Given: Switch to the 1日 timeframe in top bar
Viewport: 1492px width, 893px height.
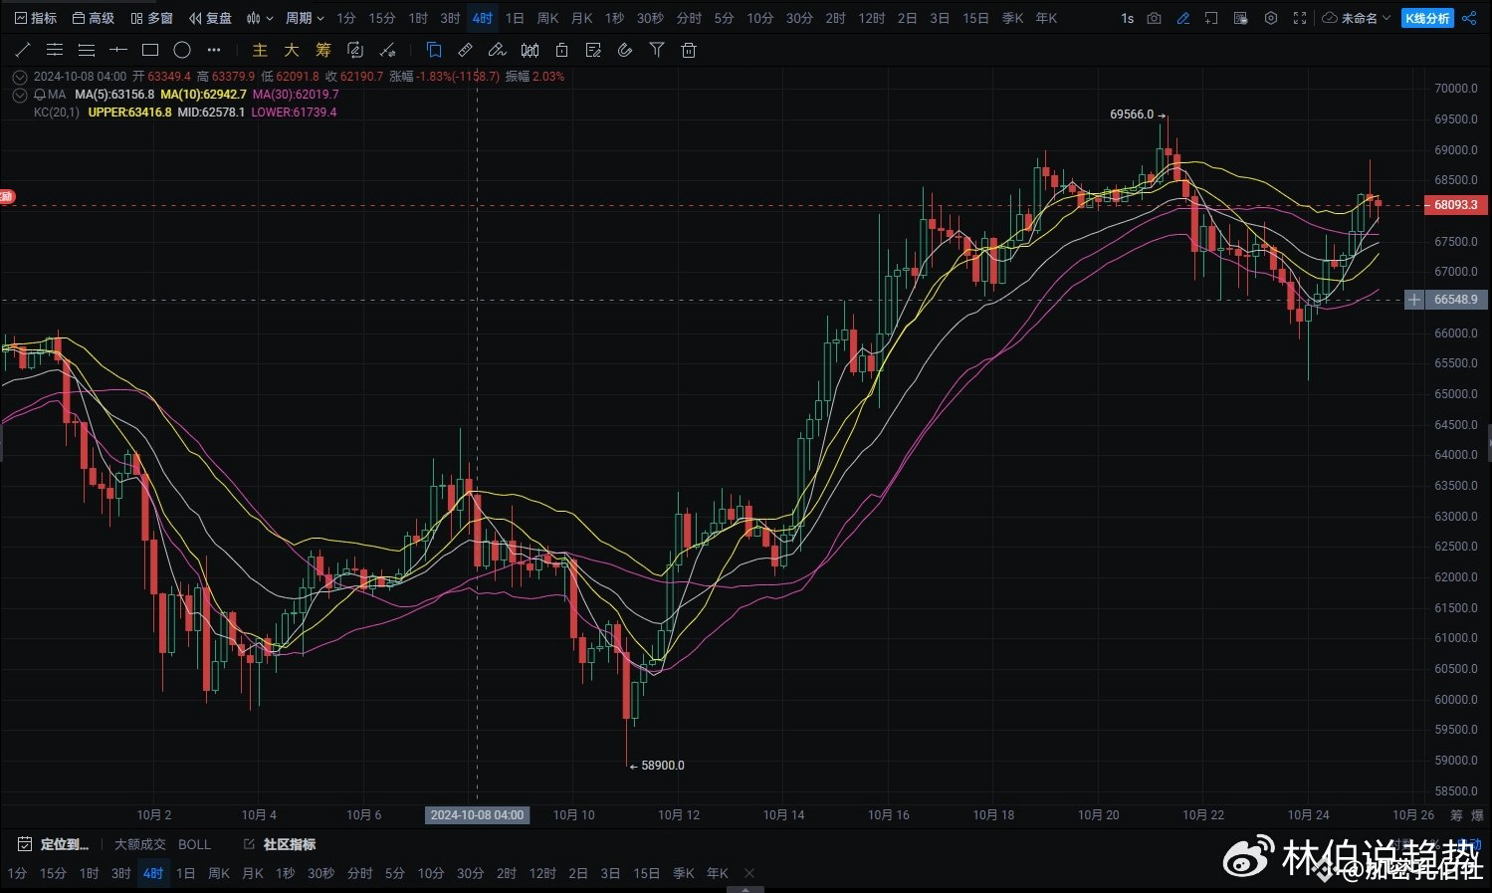Looking at the screenshot, I should 515,18.
